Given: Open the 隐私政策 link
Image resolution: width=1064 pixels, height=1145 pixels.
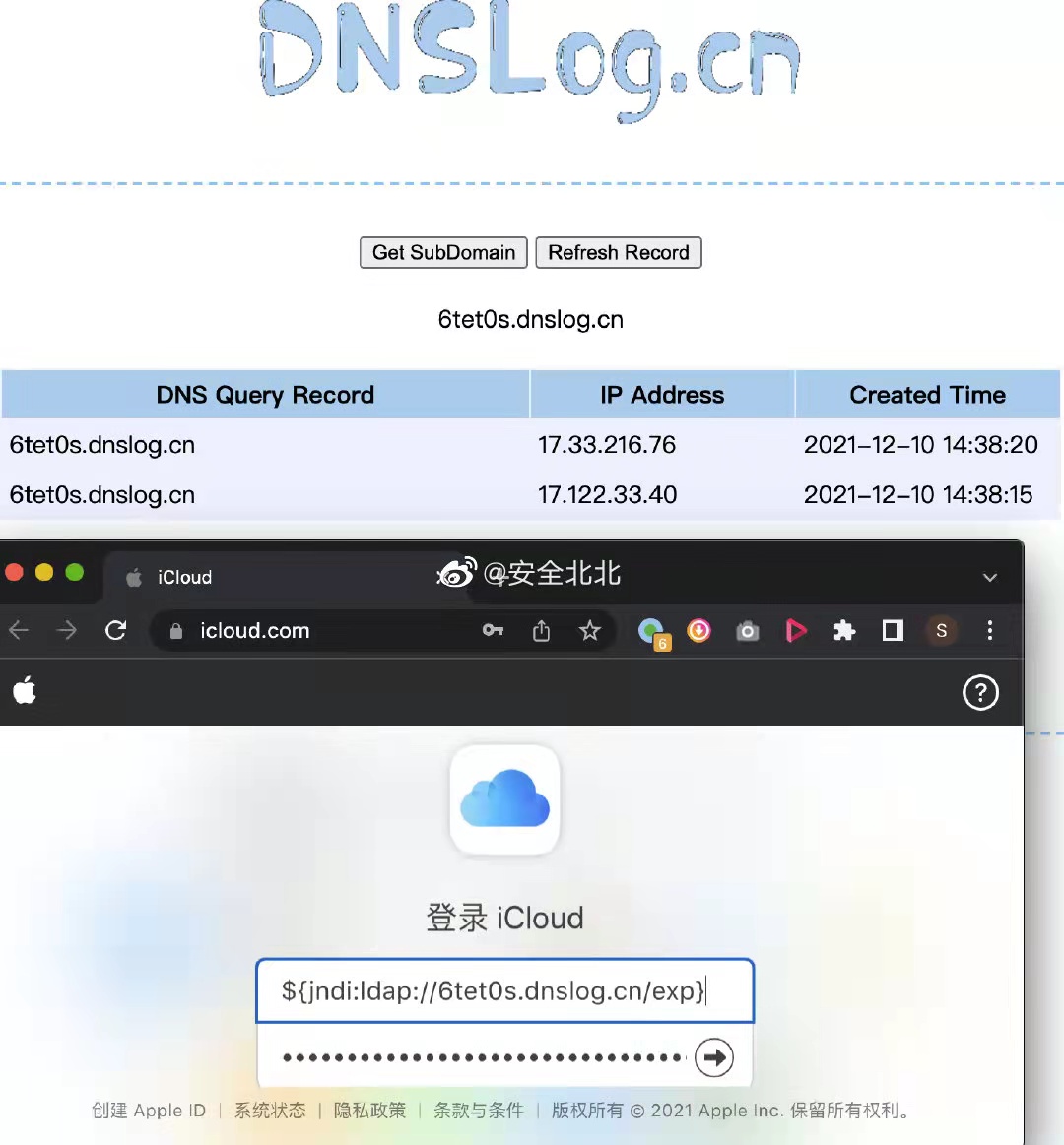Looking at the screenshot, I should [369, 1111].
